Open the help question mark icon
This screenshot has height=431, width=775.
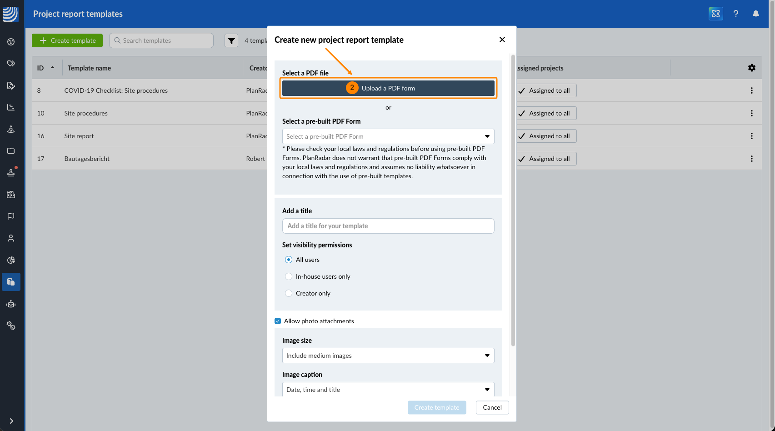click(736, 14)
